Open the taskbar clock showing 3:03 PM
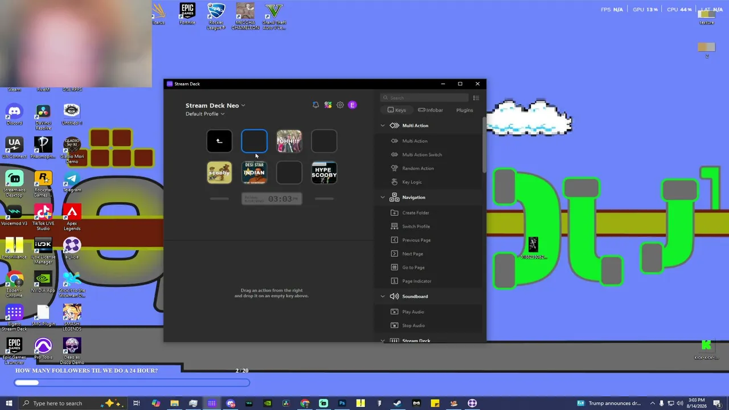729x410 pixels. click(x=697, y=403)
